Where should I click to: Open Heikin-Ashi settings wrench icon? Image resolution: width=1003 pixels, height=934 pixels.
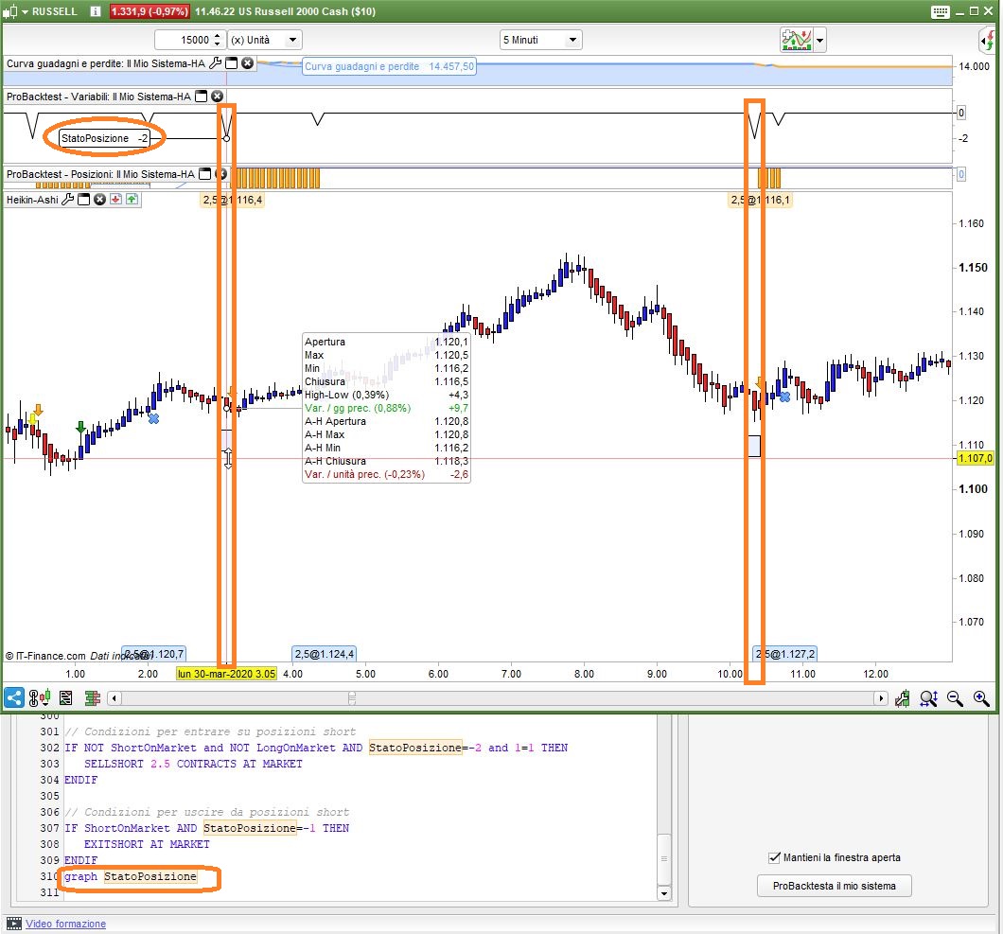point(68,200)
